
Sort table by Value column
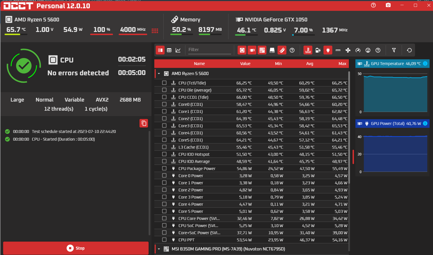tap(245, 64)
